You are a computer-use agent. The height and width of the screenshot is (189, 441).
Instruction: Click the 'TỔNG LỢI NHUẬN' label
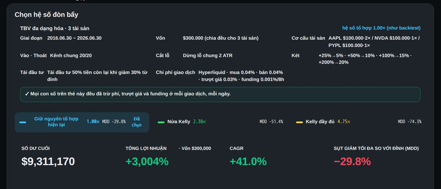click(146, 148)
